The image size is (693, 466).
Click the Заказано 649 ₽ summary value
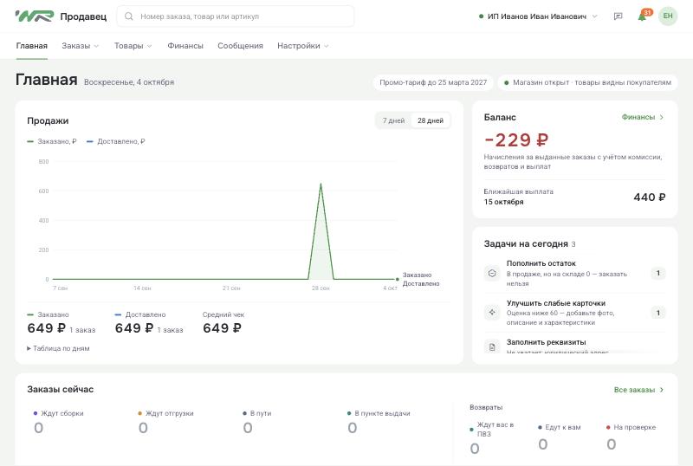click(47, 328)
